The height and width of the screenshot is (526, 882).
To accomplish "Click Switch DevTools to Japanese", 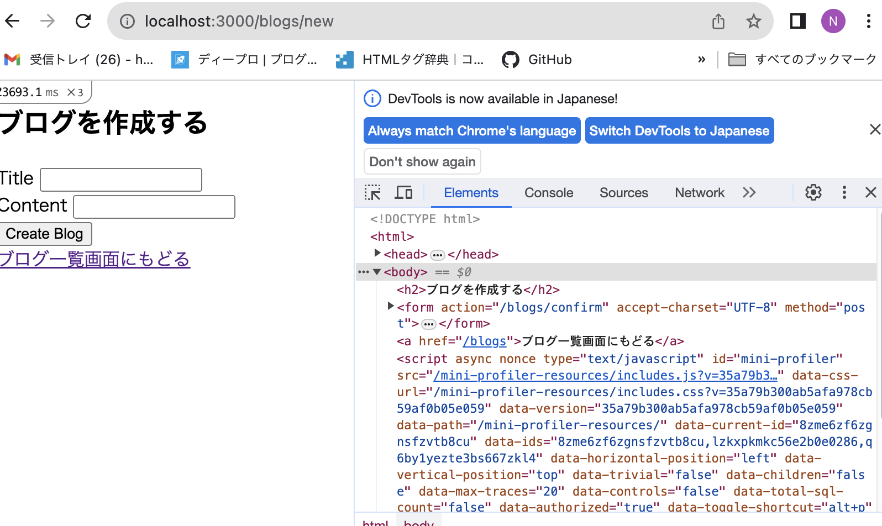I will point(679,130).
